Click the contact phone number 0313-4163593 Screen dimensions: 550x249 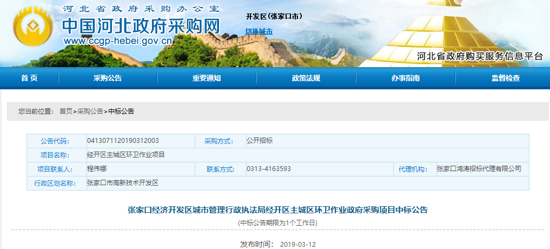click(269, 169)
